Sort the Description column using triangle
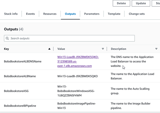Screen dimensions: 160x113 [x=156, y=49]
